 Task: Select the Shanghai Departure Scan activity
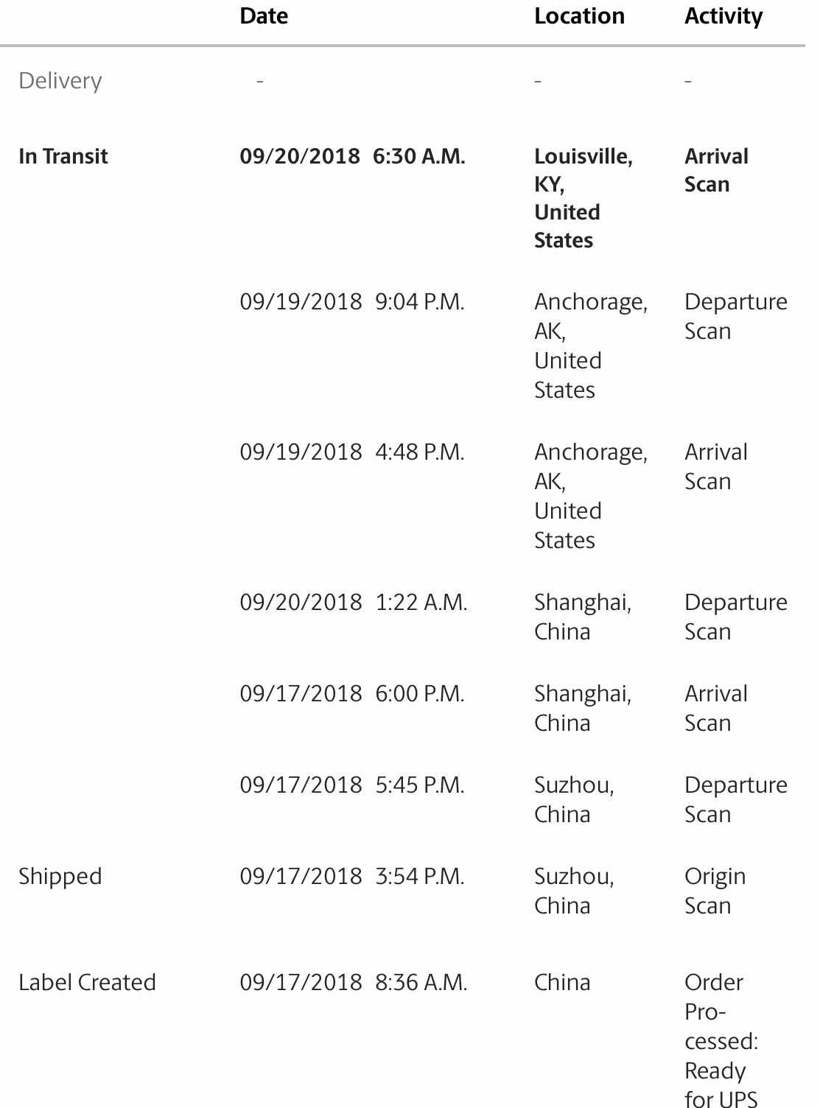click(x=736, y=617)
